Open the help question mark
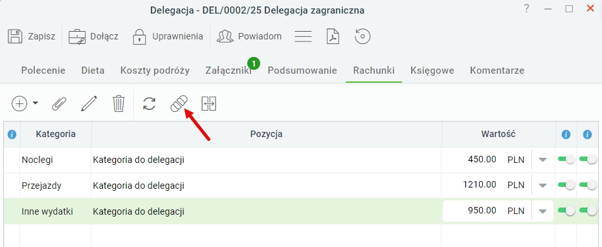The image size is (602, 247). 527,8
